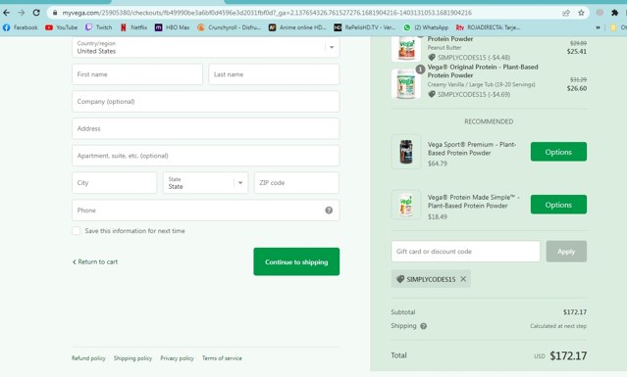This screenshot has height=377, width=627.
Task: Go back with the browser back arrow
Action: tap(7, 13)
